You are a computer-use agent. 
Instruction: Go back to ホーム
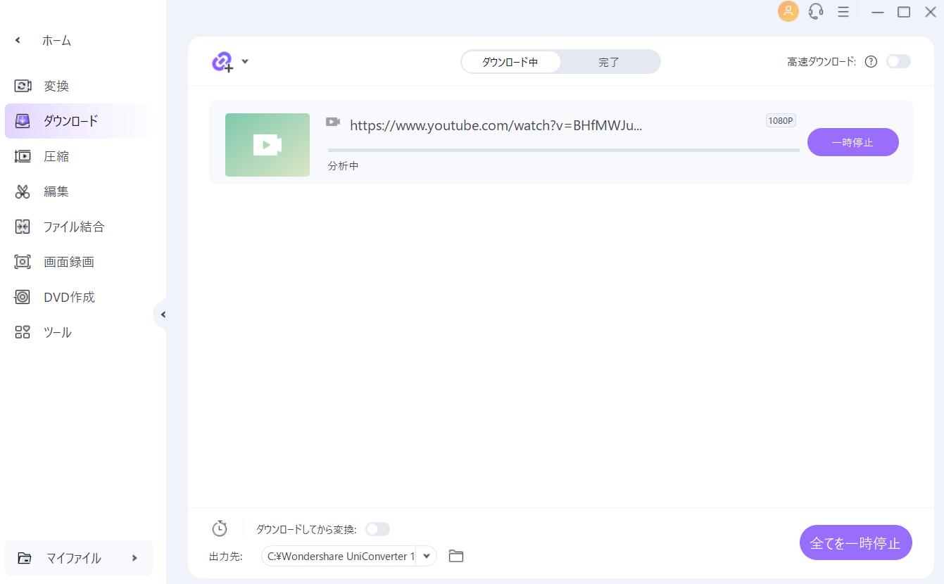(57, 41)
